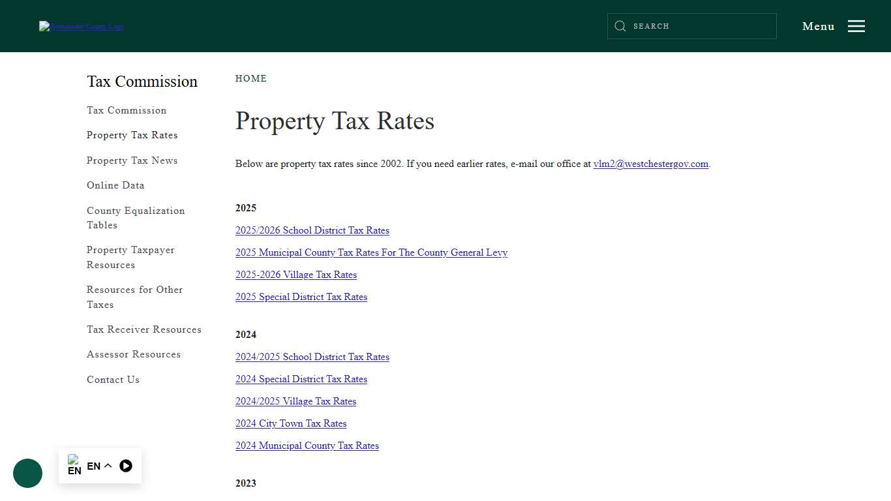Open County Equalization Tables from sidebar
Image resolution: width=891 pixels, height=501 pixels.
click(x=135, y=218)
